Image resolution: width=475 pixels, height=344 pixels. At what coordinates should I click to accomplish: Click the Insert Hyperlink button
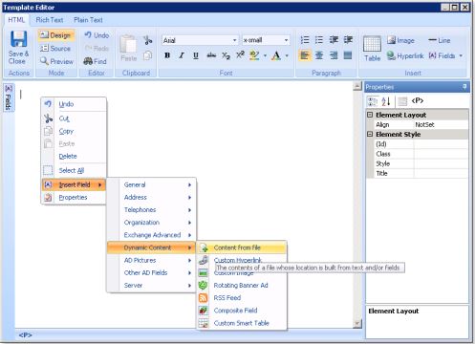405,56
